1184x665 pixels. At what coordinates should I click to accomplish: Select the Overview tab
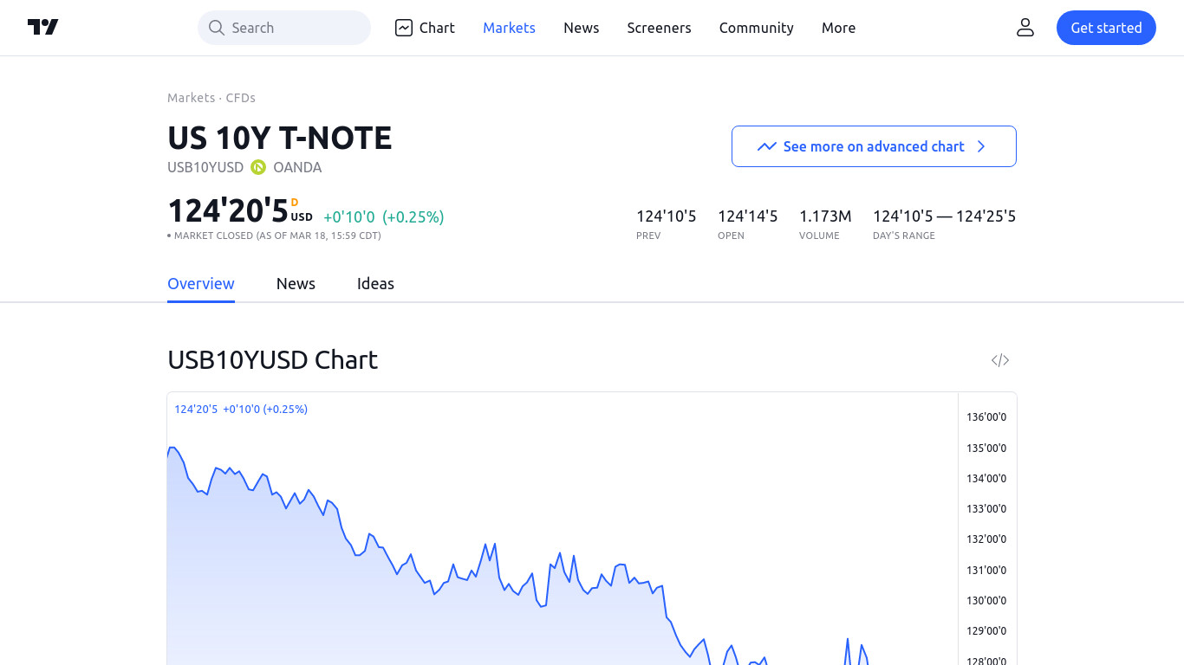pos(201,284)
